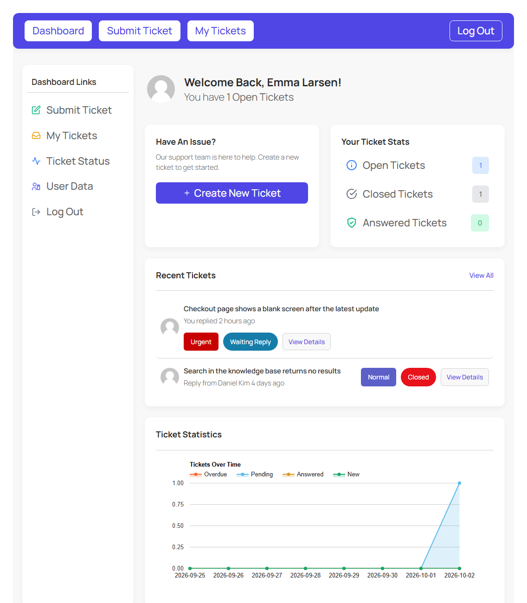Click the Waiting Reply status badge

(251, 342)
